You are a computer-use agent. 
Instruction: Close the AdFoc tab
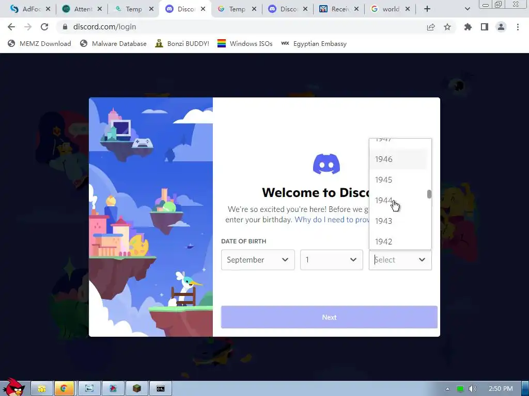48,9
